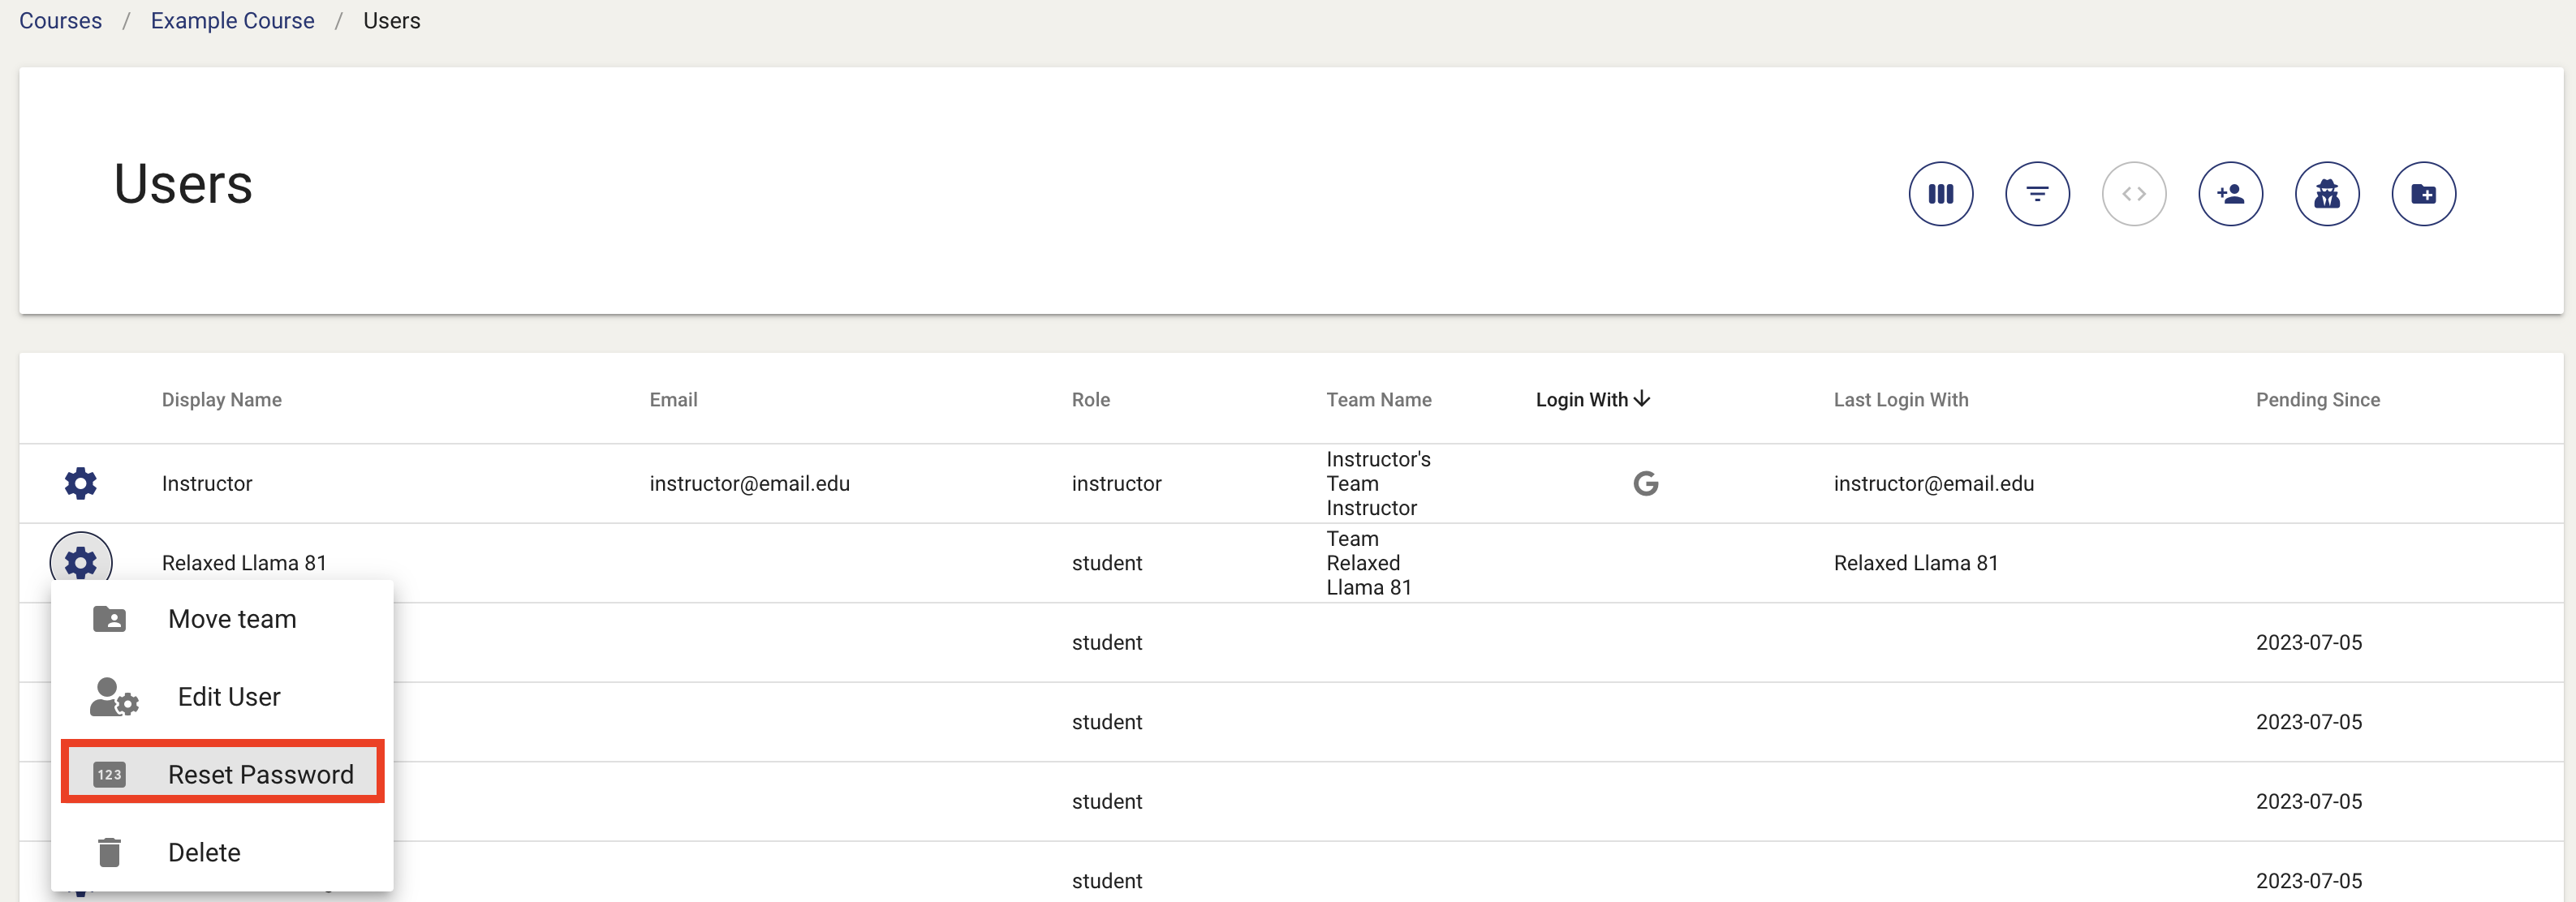
Task: Choose Edit User in the menu
Action: (x=229, y=697)
